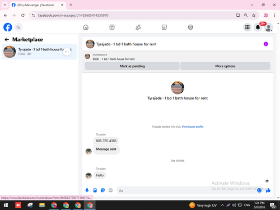Viewport: 280px width, 210px height.
Task: Open the zoom magnifier in address bar
Action: (x=246, y=15)
